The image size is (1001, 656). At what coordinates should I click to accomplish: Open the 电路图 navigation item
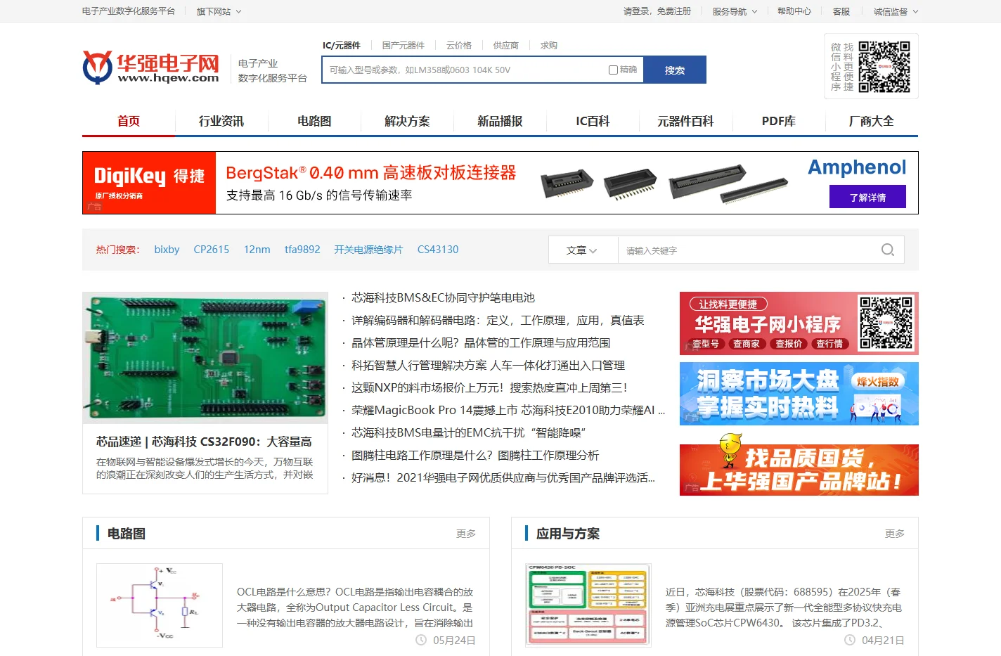(314, 121)
